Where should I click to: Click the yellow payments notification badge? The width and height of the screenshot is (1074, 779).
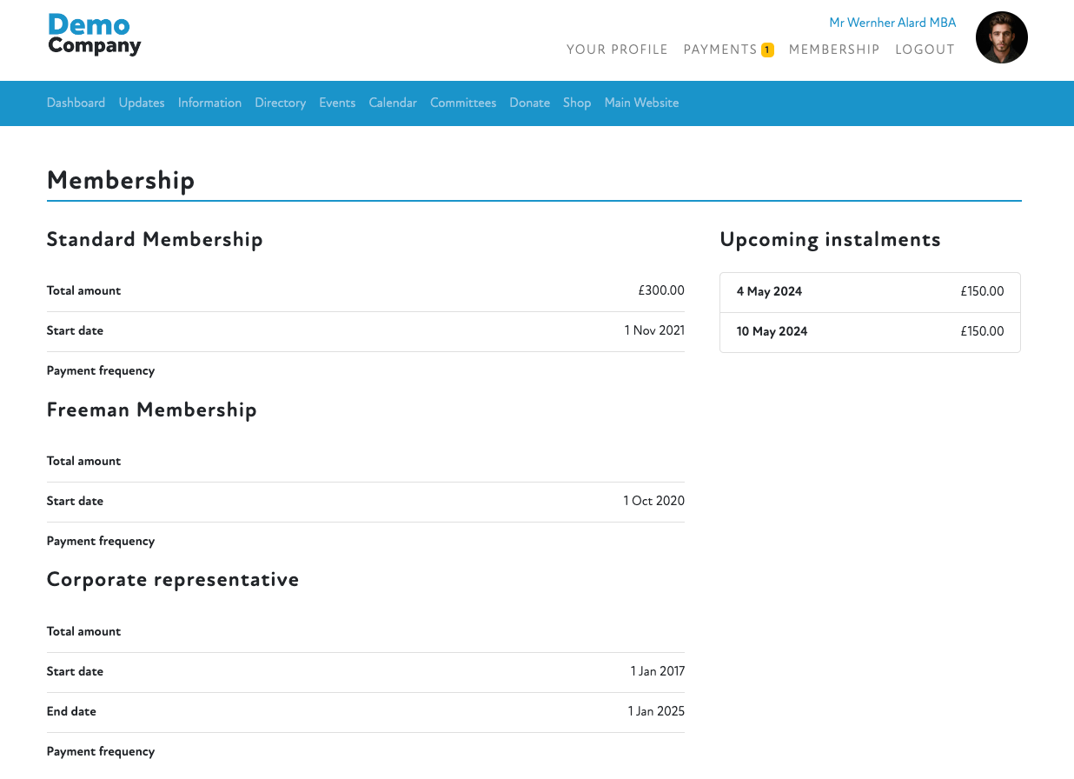point(767,50)
